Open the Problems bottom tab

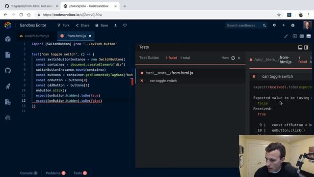55,173
